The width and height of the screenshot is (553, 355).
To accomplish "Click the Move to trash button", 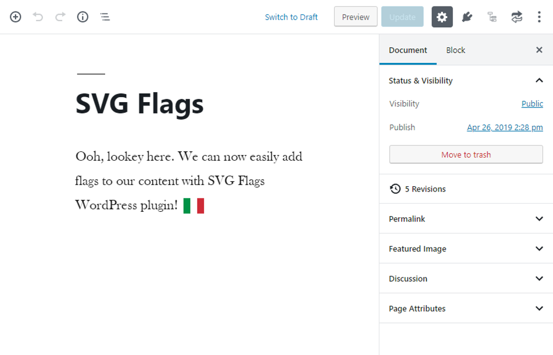I will pos(466,154).
